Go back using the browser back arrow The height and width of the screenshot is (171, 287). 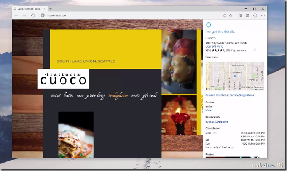coord(16,16)
